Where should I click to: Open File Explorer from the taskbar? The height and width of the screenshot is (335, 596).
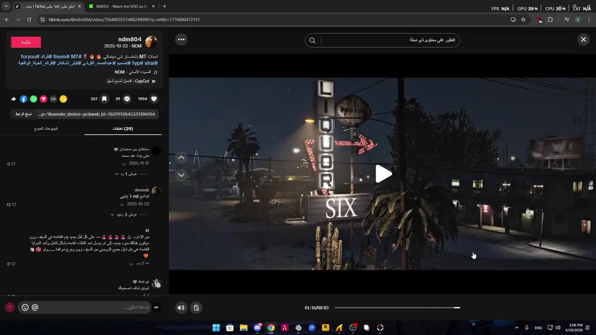(x=244, y=328)
